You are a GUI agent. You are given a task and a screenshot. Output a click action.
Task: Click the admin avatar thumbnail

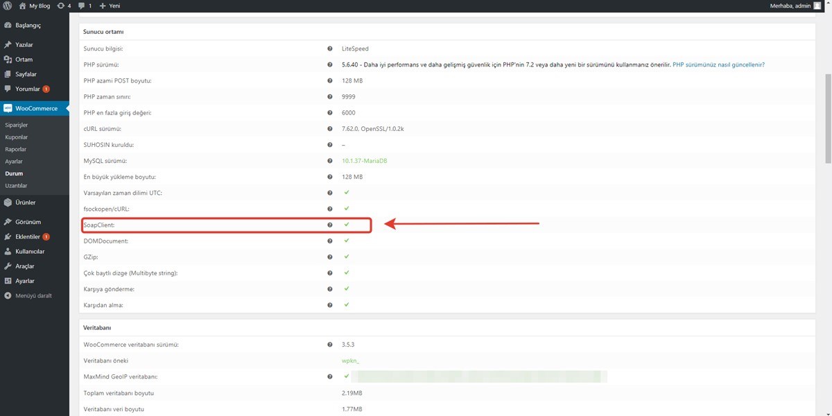[817, 6]
